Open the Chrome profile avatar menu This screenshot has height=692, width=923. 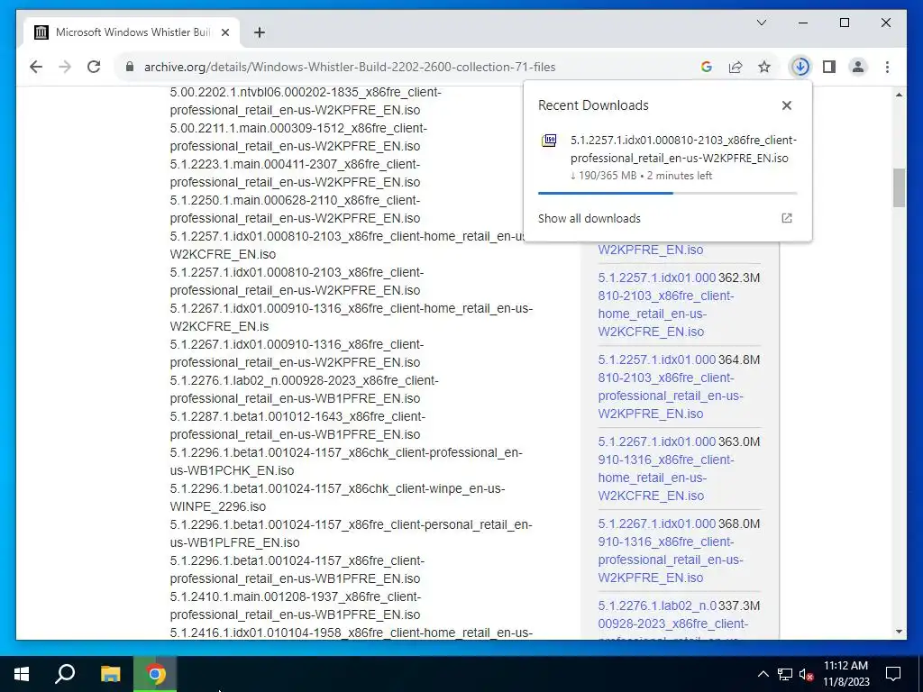[858, 67]
